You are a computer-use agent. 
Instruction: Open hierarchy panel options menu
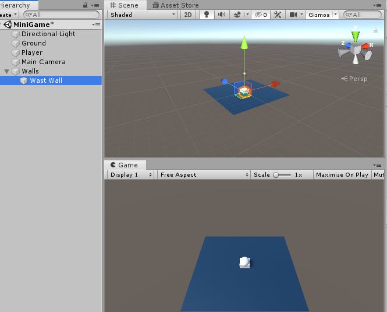click(95, 5)
